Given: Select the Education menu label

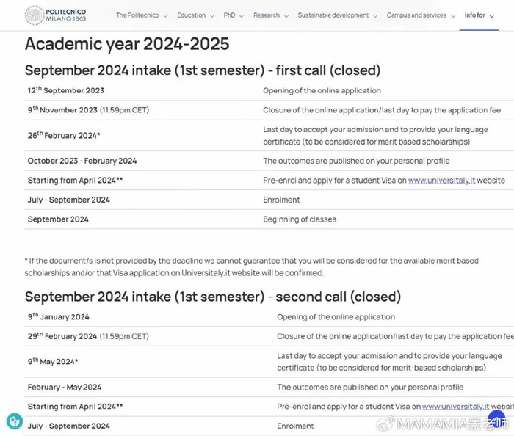Looking at the screenshot, I should point(191,15).
